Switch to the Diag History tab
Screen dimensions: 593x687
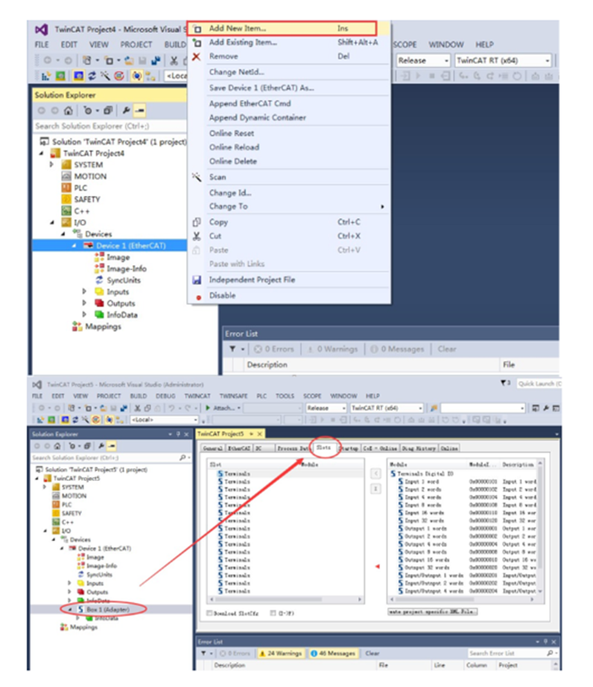(419, 448)
